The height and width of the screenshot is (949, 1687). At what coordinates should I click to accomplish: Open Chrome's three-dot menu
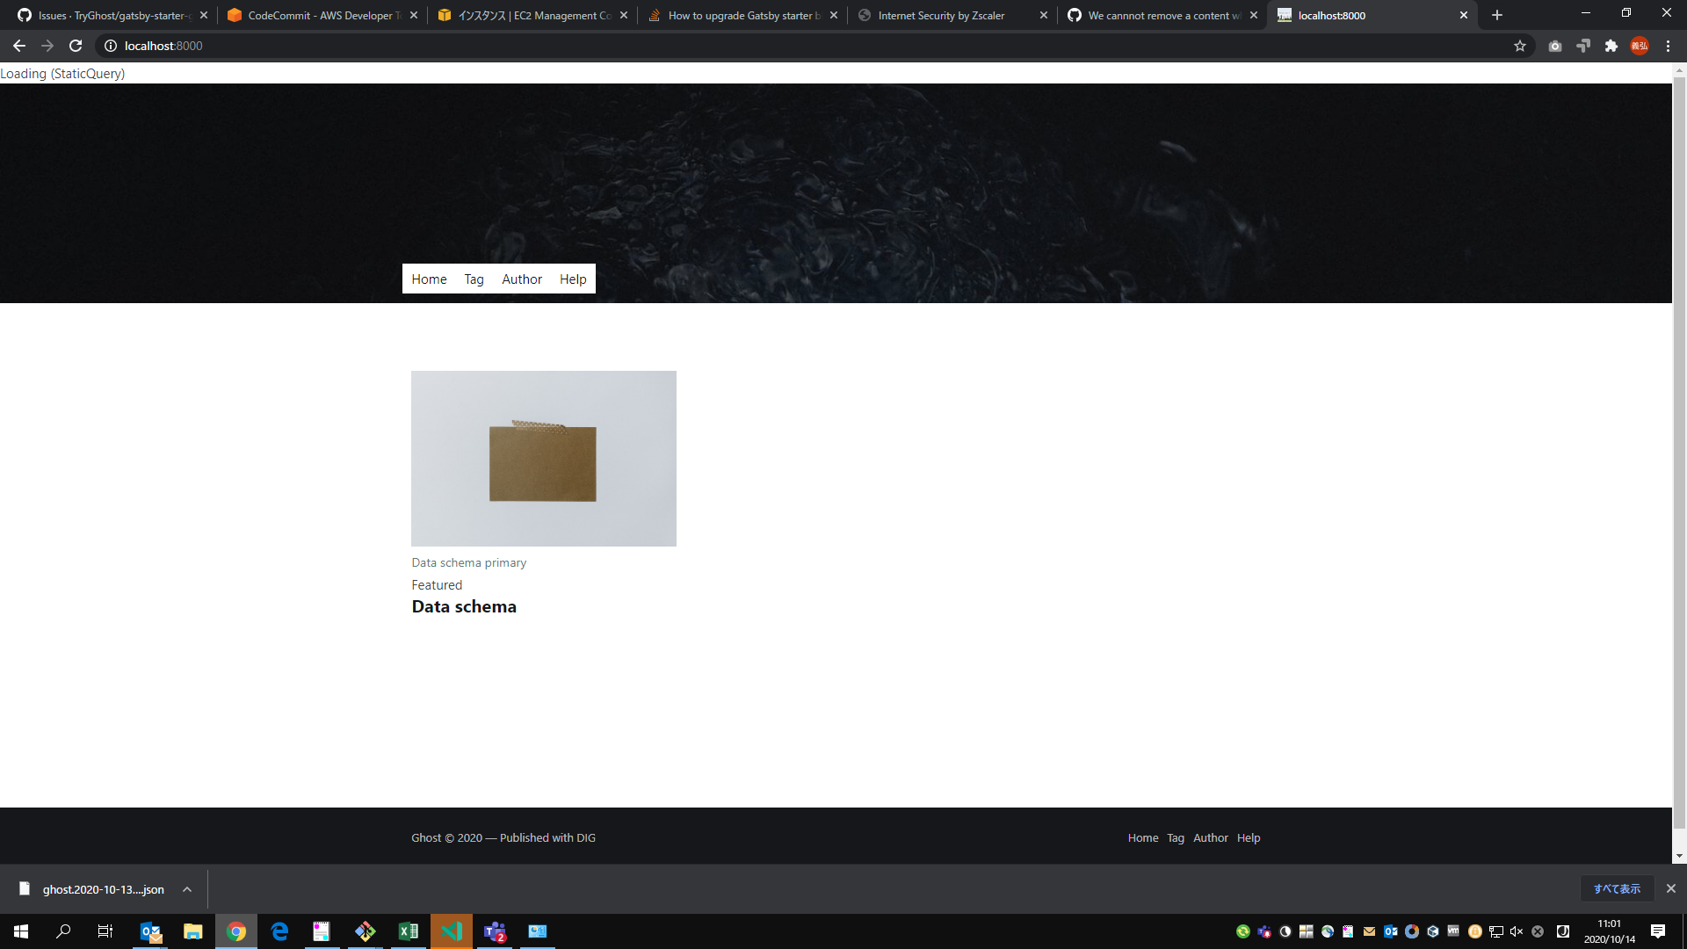1668,46
